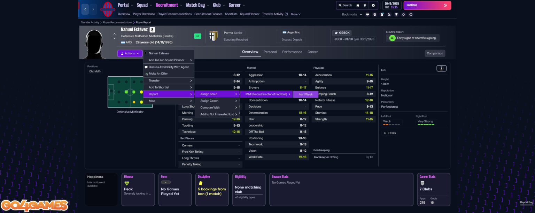Image resolution: width=535 pixels, height=213 pixels.
Task: Open the Comparison button
Action: [x=435, y=53]
